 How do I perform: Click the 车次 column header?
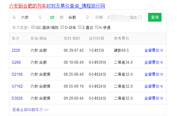pyautogui.click(x=15, y=38)
